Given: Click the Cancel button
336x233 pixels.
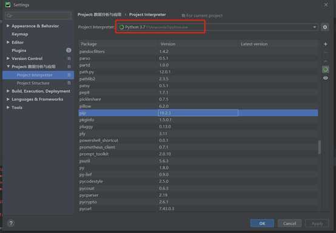Looking at the screenshot, I should (289, 223).
